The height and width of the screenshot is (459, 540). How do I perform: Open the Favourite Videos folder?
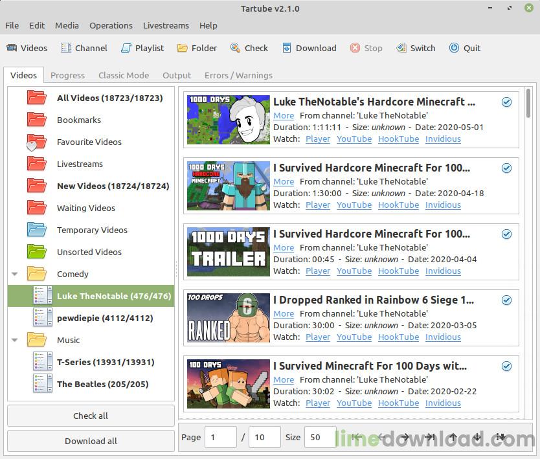(91, 142)
